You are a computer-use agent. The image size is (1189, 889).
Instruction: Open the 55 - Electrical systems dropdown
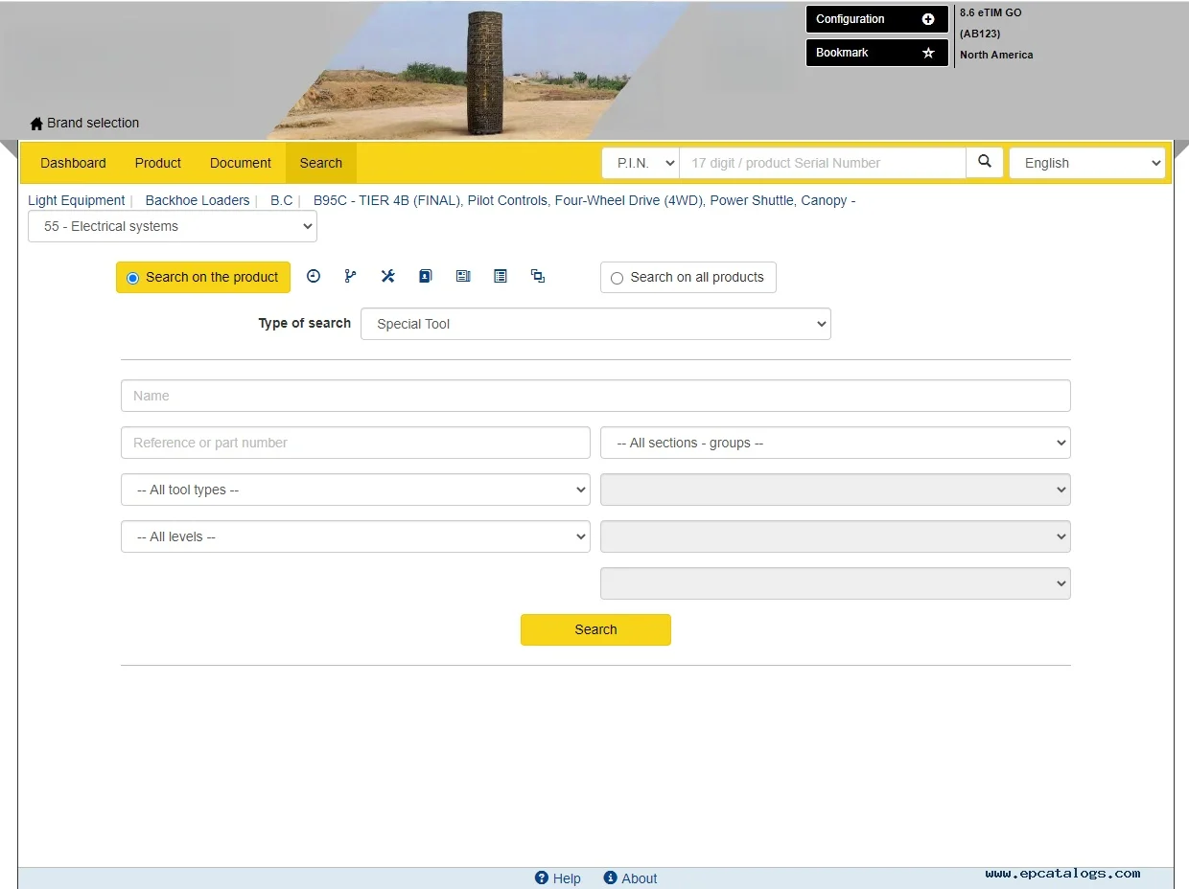pos(173,227)
